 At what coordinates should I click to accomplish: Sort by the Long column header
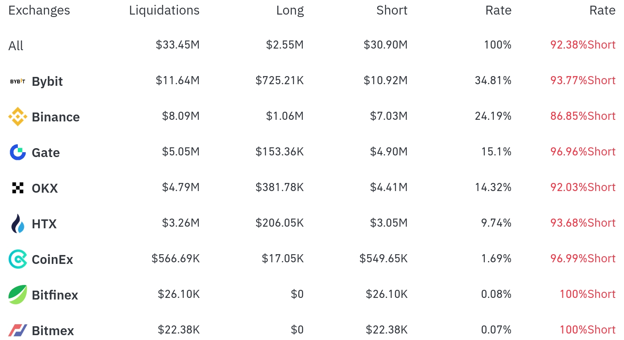pyautogui.click(x=290, y=10)
